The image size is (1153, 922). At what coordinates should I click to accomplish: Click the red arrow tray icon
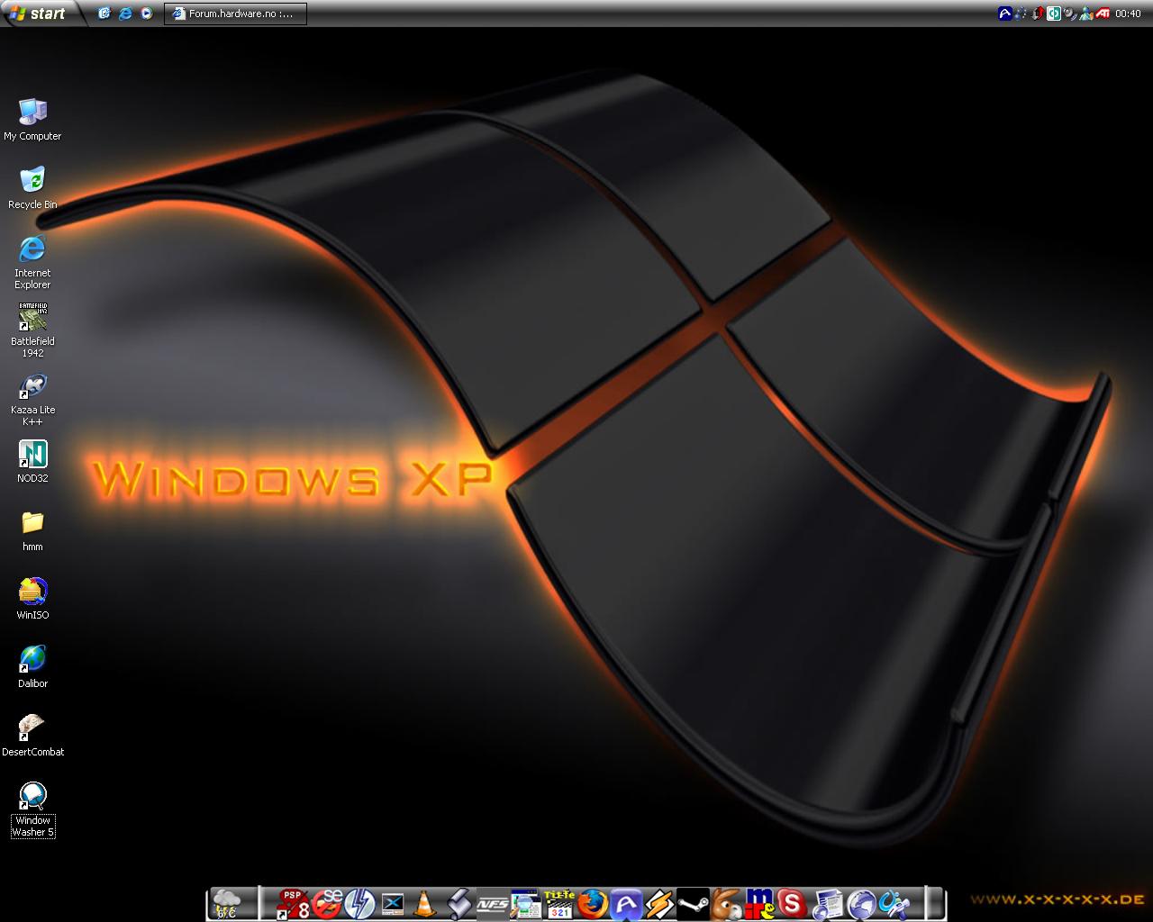click(x=1038, y=14)
